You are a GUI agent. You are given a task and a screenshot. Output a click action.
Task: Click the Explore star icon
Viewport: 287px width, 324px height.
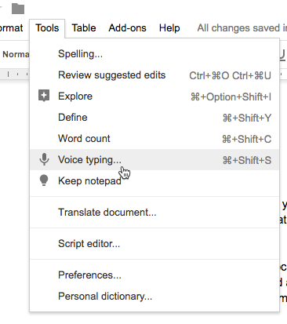44,96
